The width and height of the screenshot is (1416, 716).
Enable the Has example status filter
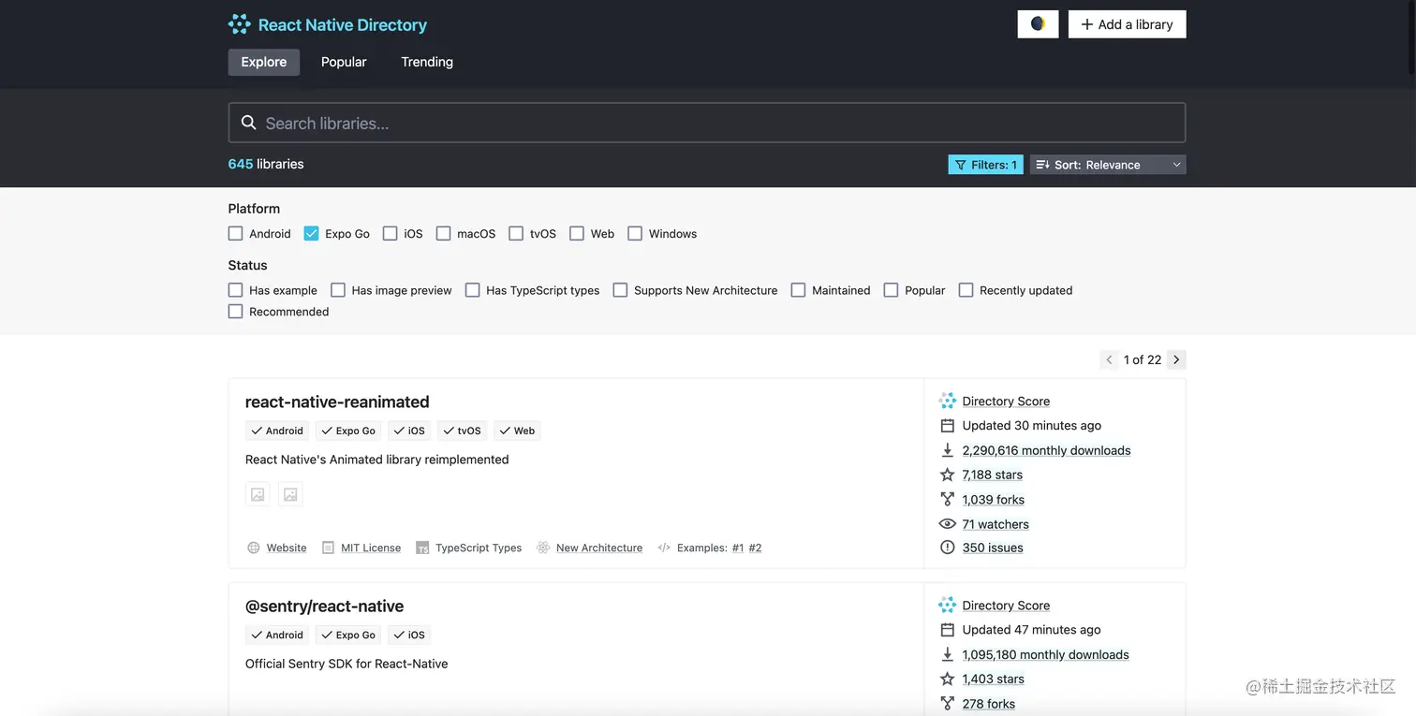click(x=235, y=290)
